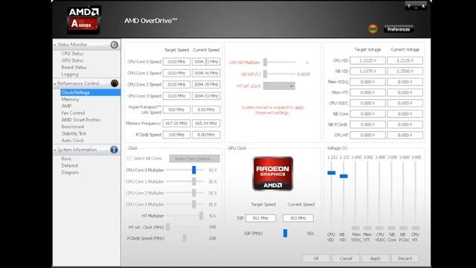Discard changes with the Discard button
Screen dimensions: 476x268
coord(405,258)
